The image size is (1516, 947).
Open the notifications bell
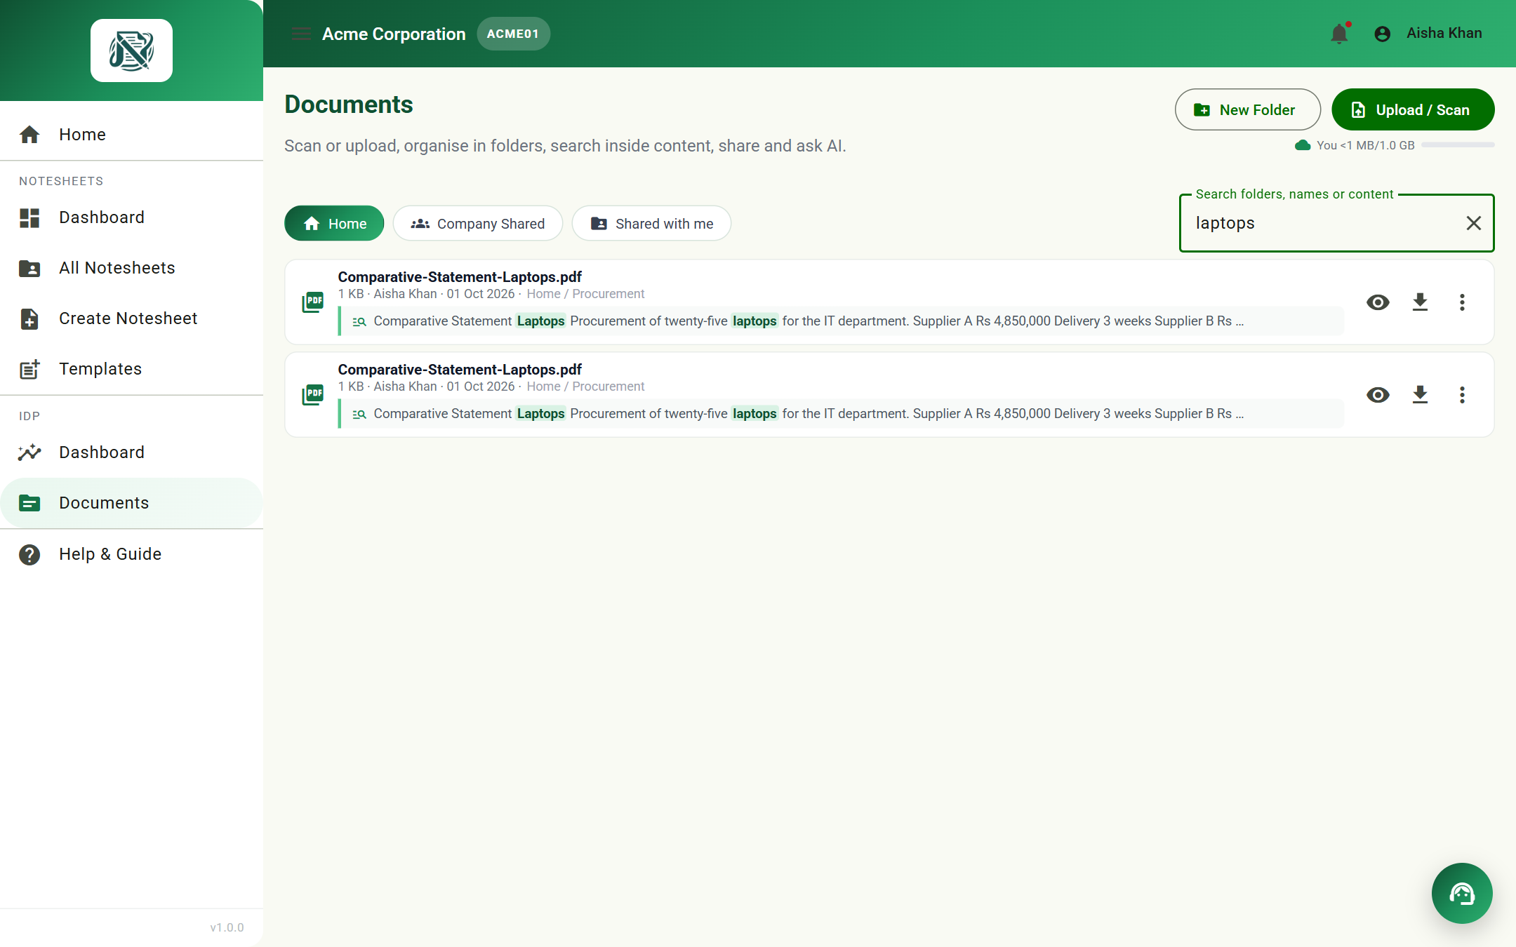tap(1339, 34)
